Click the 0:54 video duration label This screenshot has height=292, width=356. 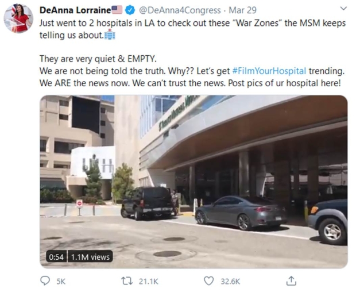pos(55,257)
